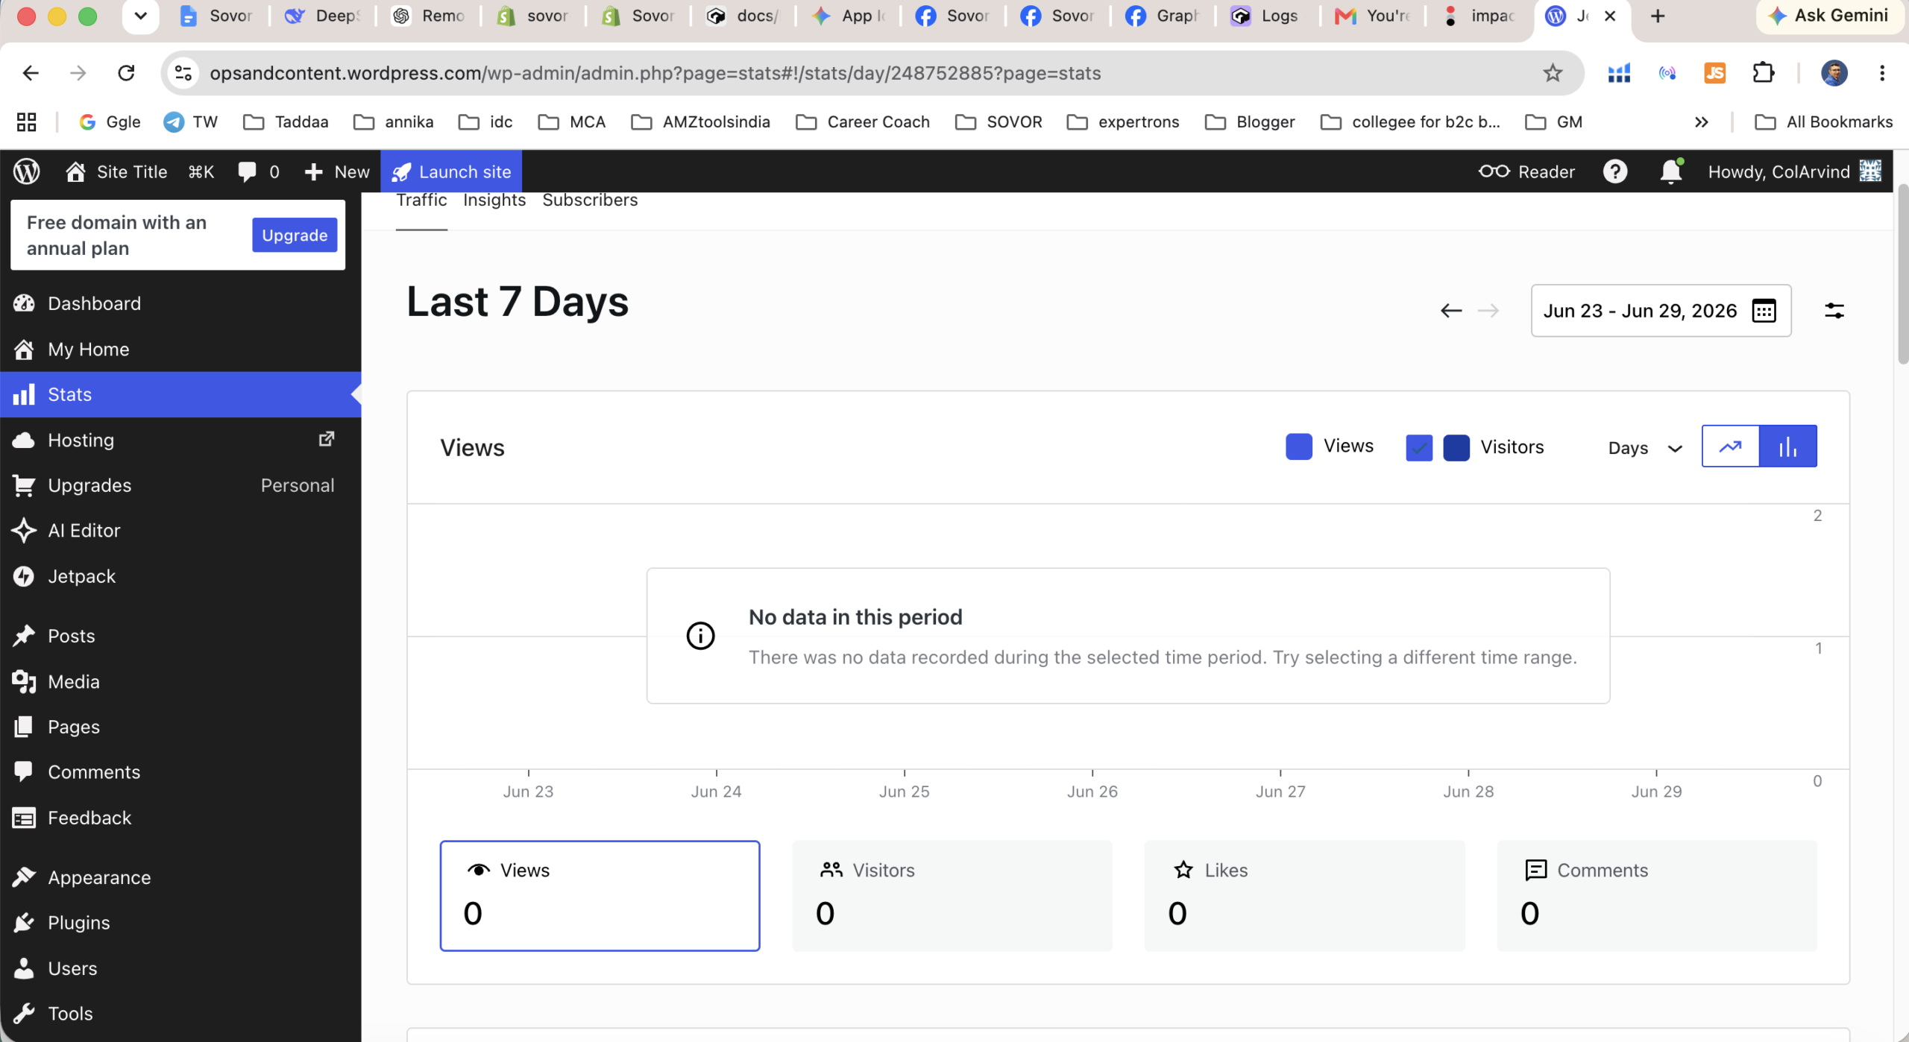The image size is (1909, 1042).
Task: Click the Views legend color swatch
Action: (1299, 446)
